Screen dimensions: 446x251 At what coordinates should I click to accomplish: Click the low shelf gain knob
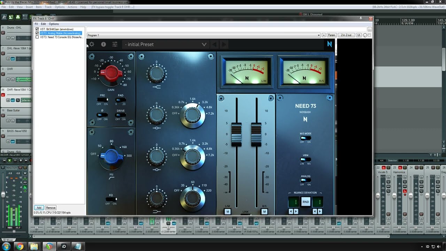pos(156,199)
